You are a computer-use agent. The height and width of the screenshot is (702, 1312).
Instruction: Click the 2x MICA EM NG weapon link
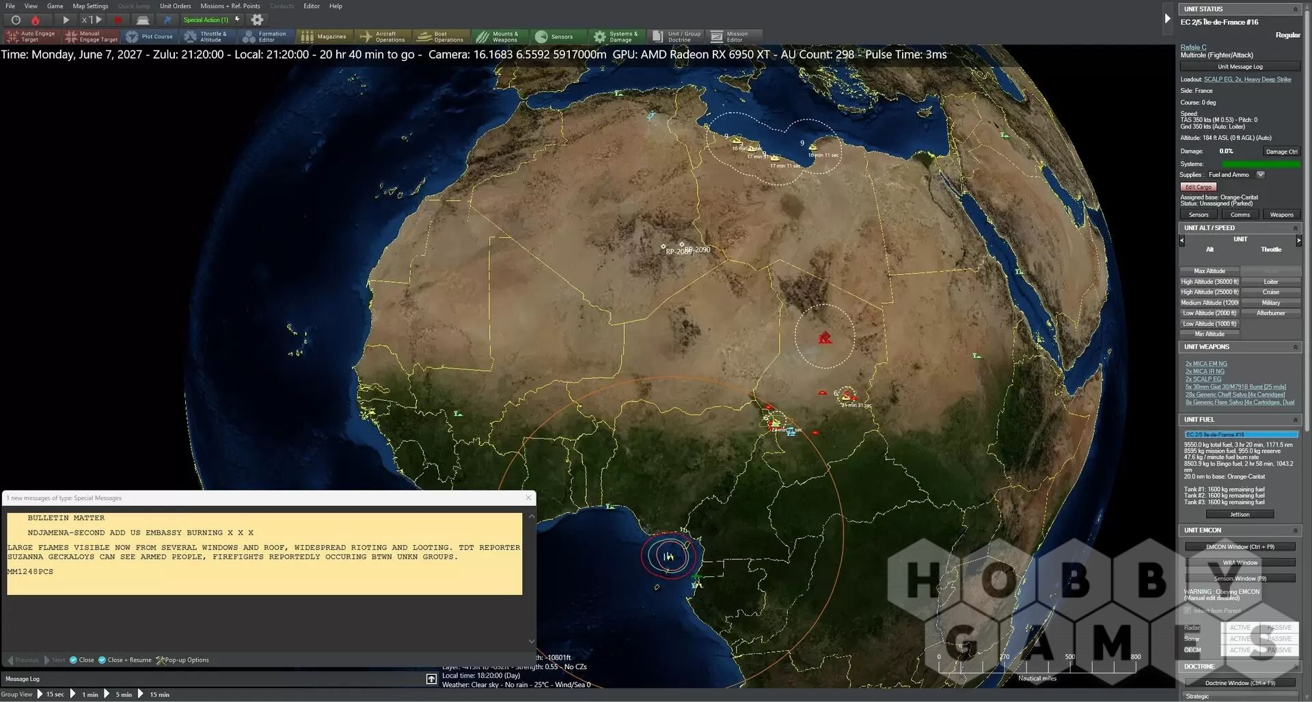point(1206,364)
